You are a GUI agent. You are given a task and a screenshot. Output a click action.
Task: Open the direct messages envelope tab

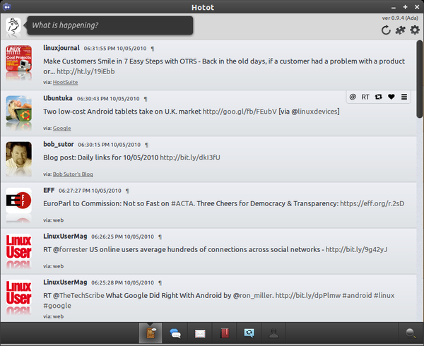[200, 334]
